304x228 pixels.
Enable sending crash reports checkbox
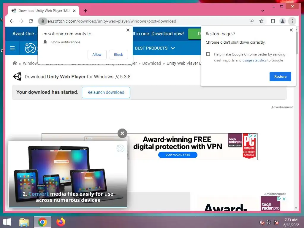208,54
